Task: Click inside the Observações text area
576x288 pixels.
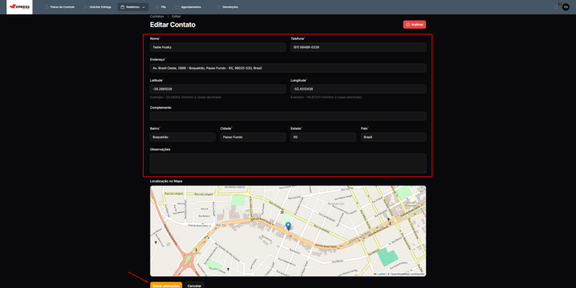Action: (x=288, y=163)
